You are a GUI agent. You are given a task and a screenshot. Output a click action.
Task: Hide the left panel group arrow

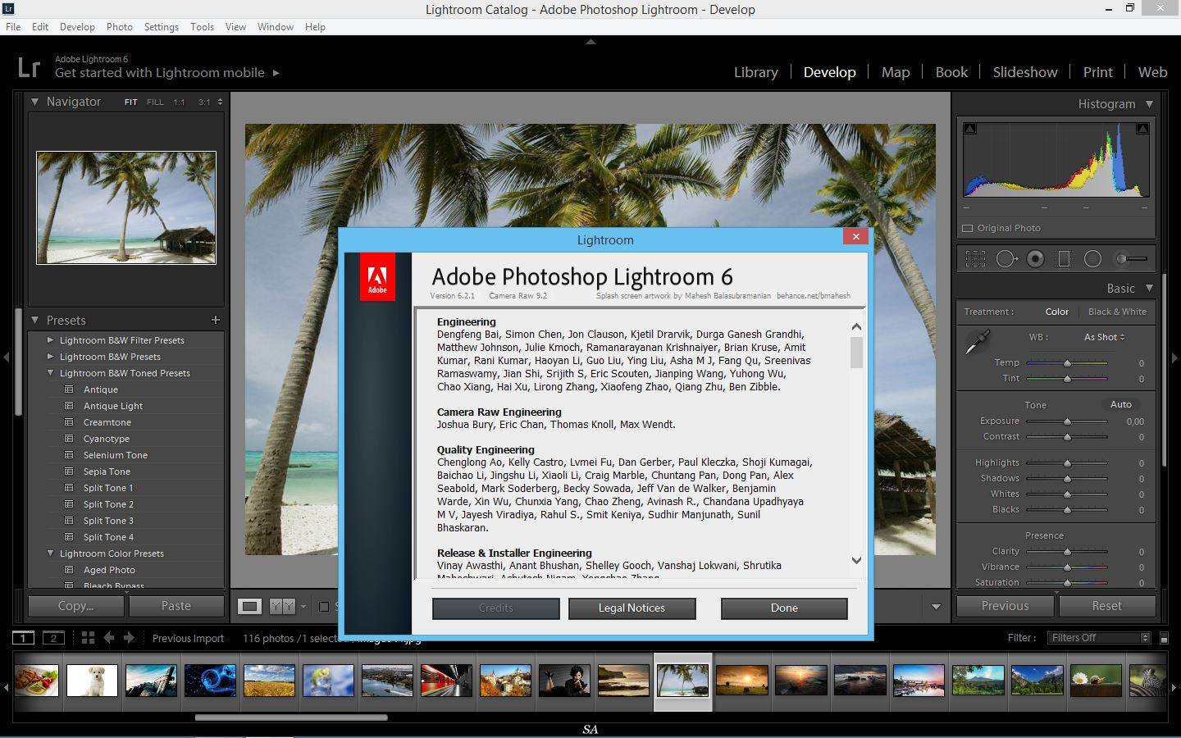(x=6, y=358)
